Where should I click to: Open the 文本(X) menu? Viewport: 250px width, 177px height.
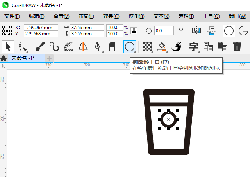click(161, 16)
